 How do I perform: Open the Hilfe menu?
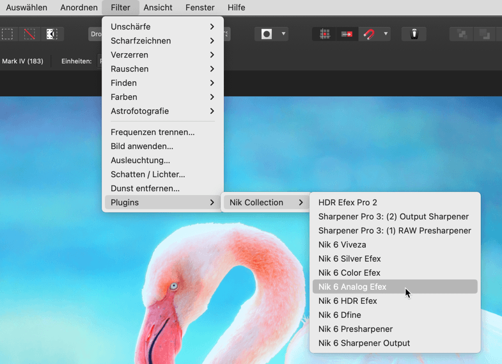236,8
